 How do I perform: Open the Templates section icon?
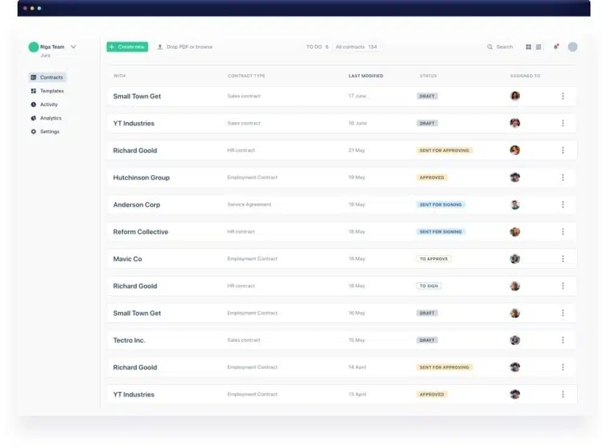(x=33, y=91)
